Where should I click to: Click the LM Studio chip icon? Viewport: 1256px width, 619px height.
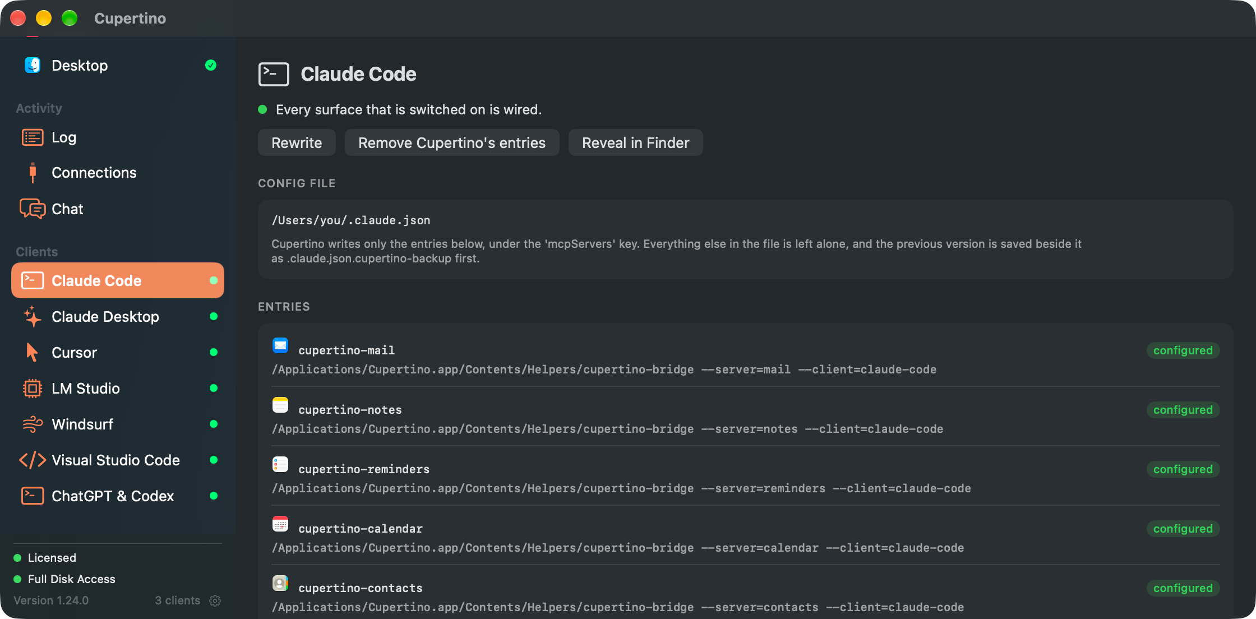click(x=33, y=389)
